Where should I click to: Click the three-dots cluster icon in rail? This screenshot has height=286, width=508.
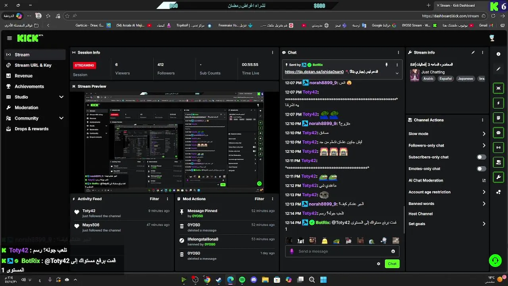point(498,192)
